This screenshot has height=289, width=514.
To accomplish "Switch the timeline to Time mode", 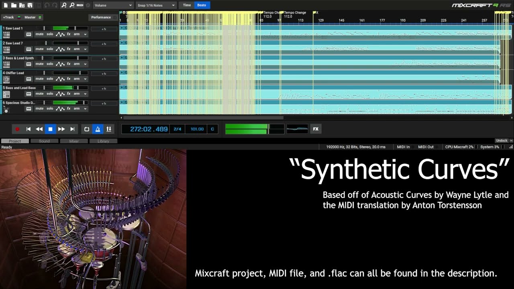I will click(187, 5).
